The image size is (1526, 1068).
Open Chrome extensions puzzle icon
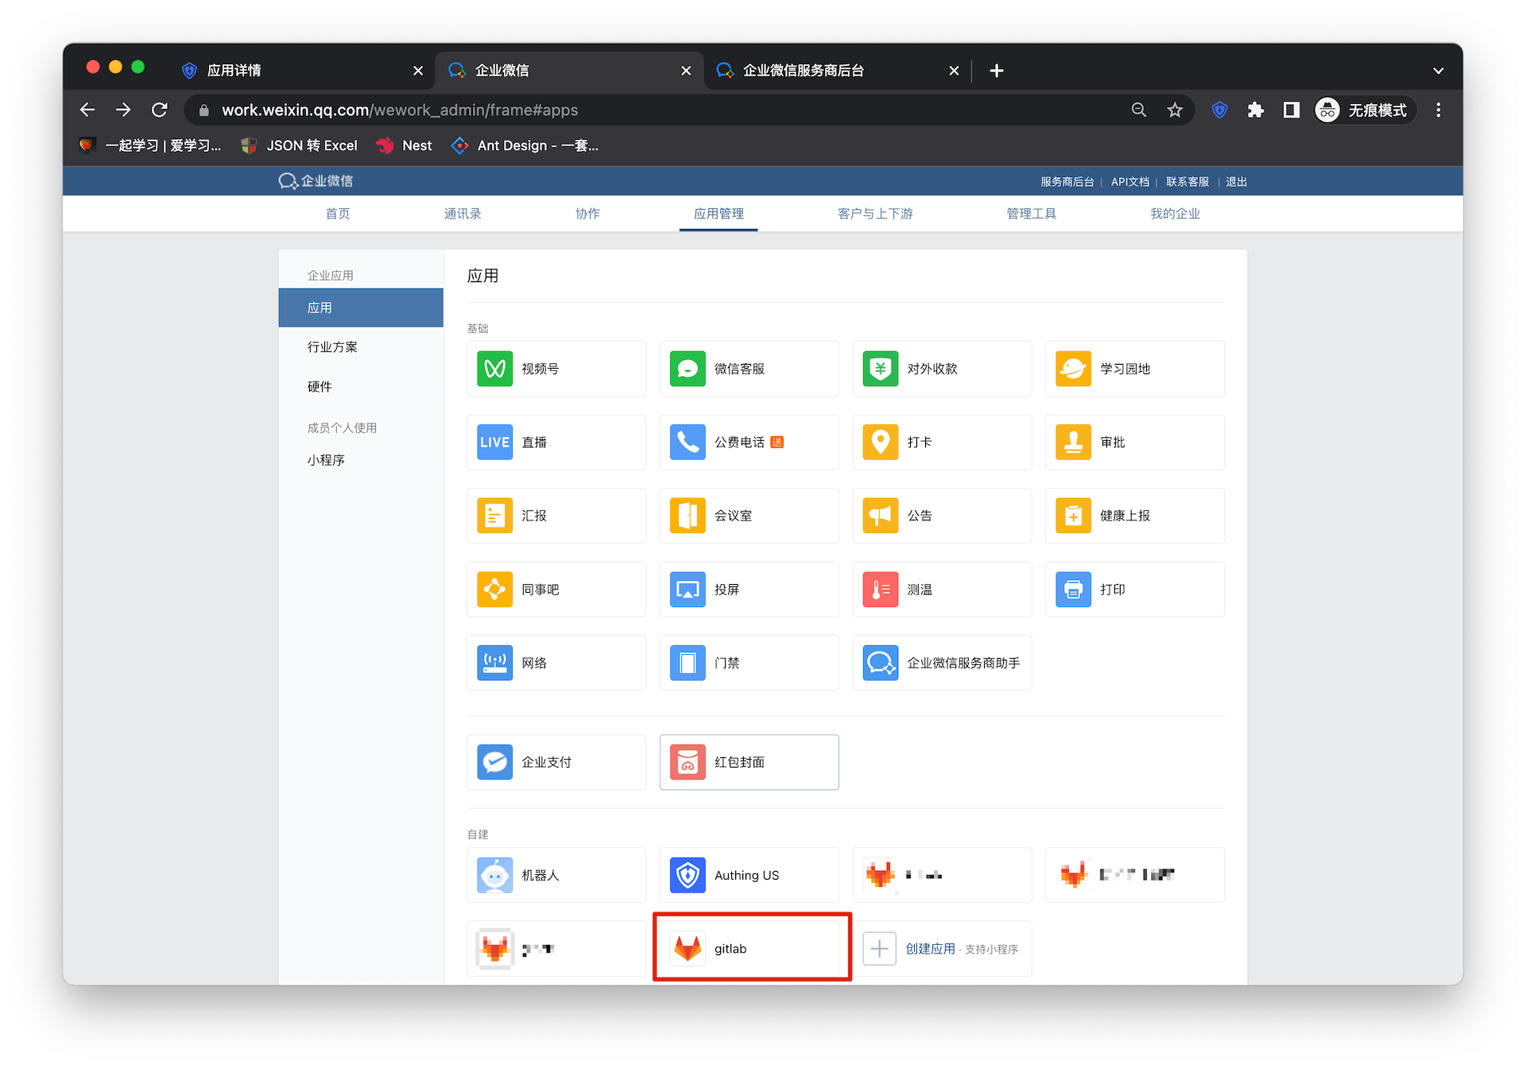1256,110
